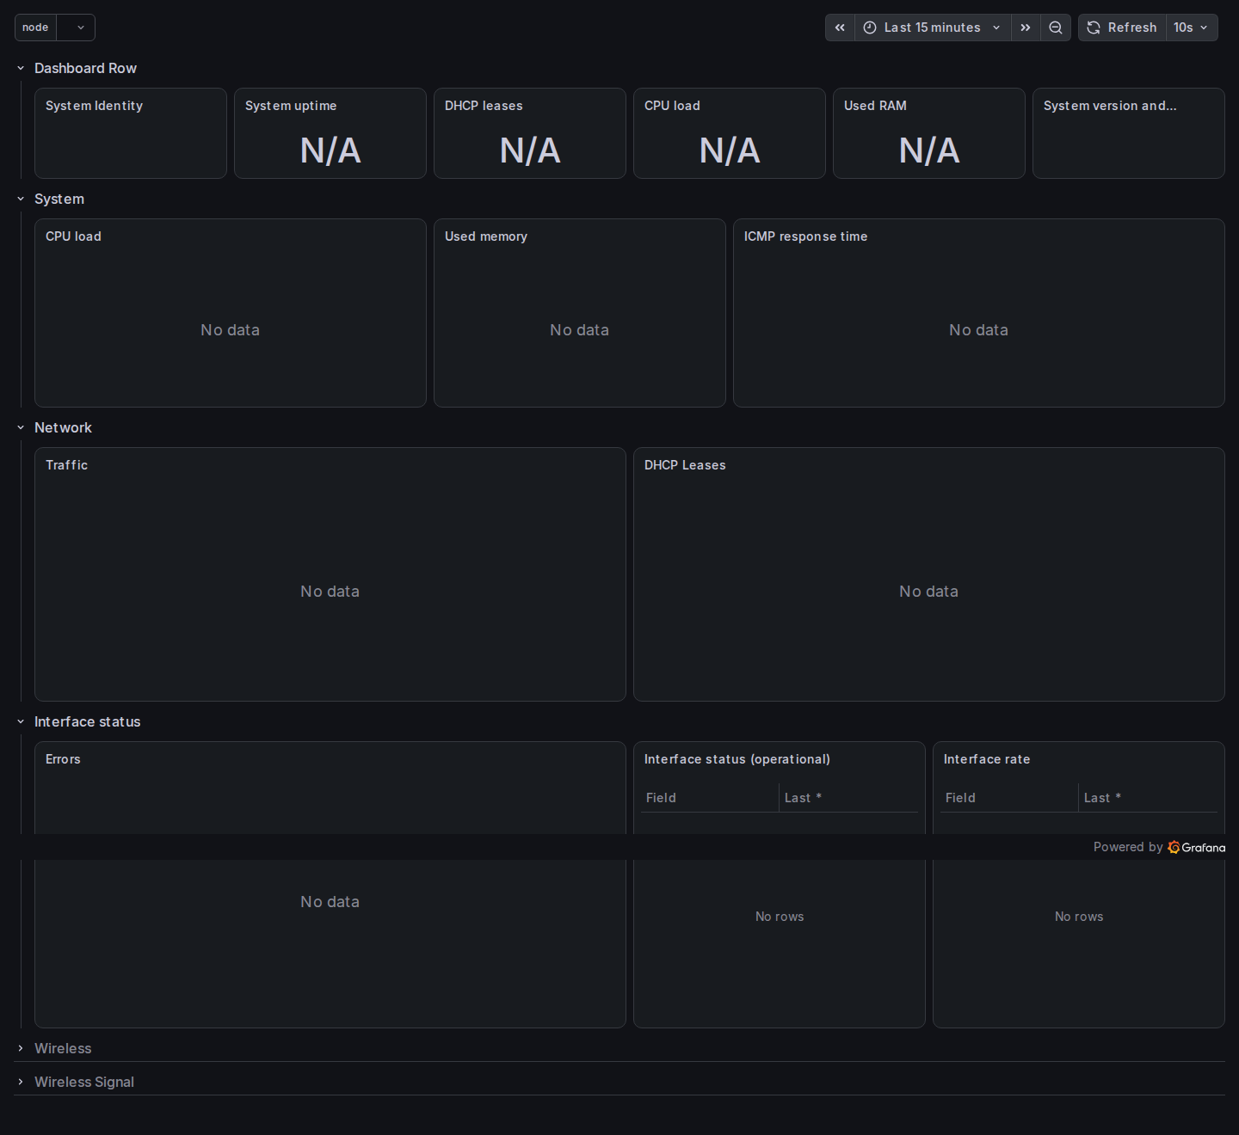Click the Network row title
The height and width of the screenshot is (1135, 1239).
point(63,427)
